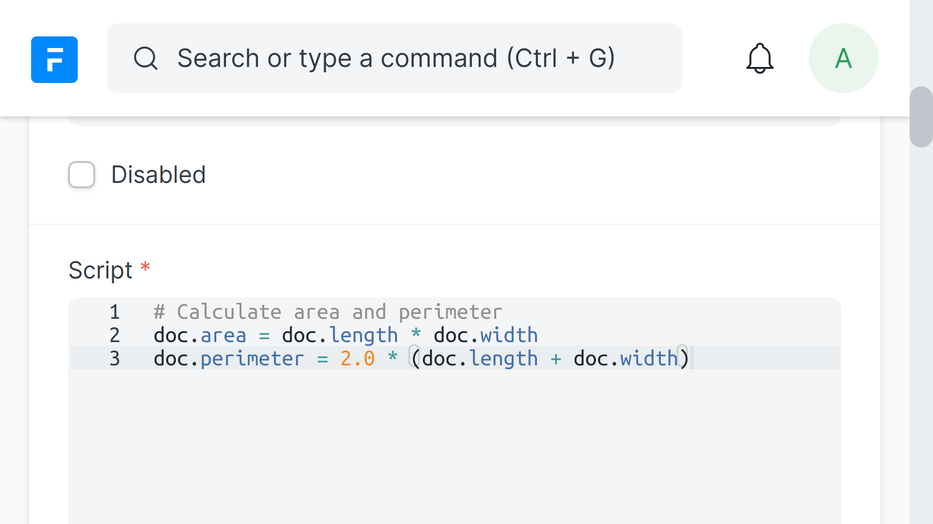Open the user avatar "A" menu
This screenshot has height=524, width=933.
coord(843,59)
